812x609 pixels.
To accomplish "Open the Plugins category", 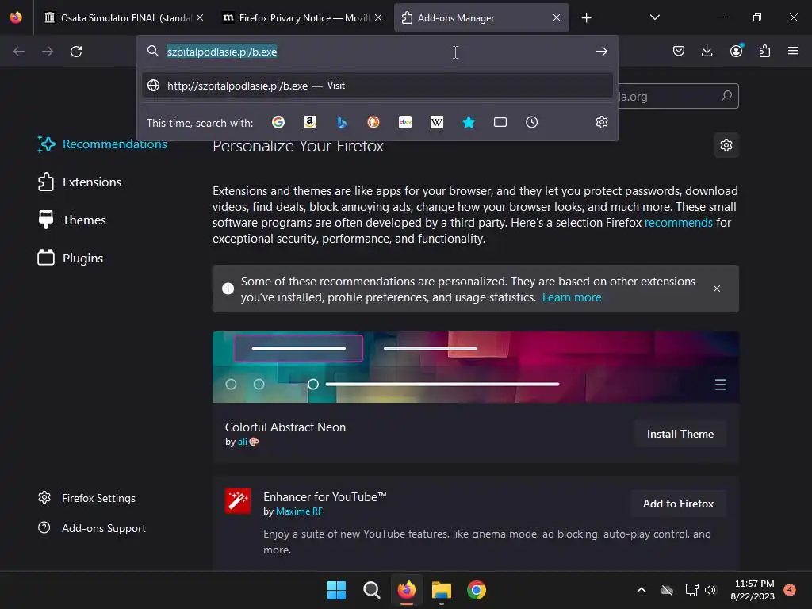I will (71, 258).
